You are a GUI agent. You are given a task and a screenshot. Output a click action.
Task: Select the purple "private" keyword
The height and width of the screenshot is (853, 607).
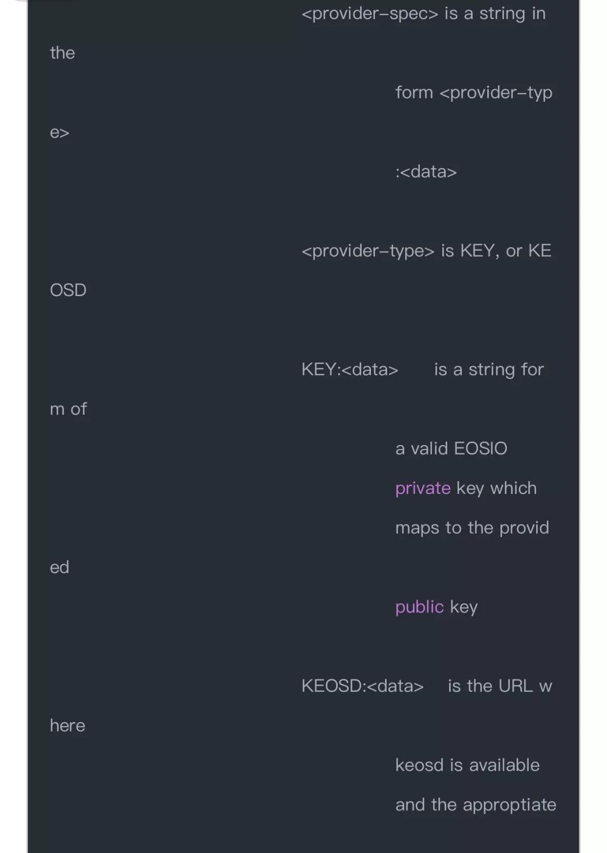423,488
